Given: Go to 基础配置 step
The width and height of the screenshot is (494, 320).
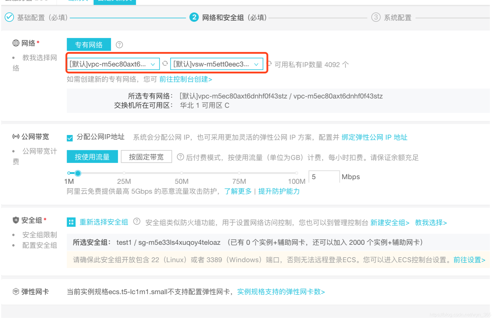Looking at the screenshot, I should click(x=42, y=18).
